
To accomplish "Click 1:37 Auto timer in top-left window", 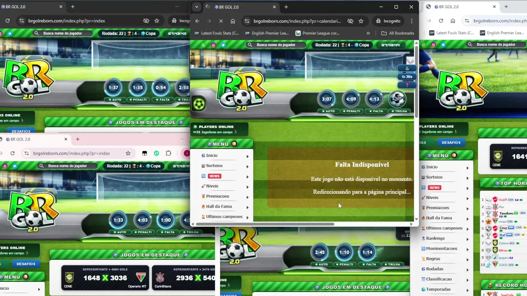I will [113, 87].
